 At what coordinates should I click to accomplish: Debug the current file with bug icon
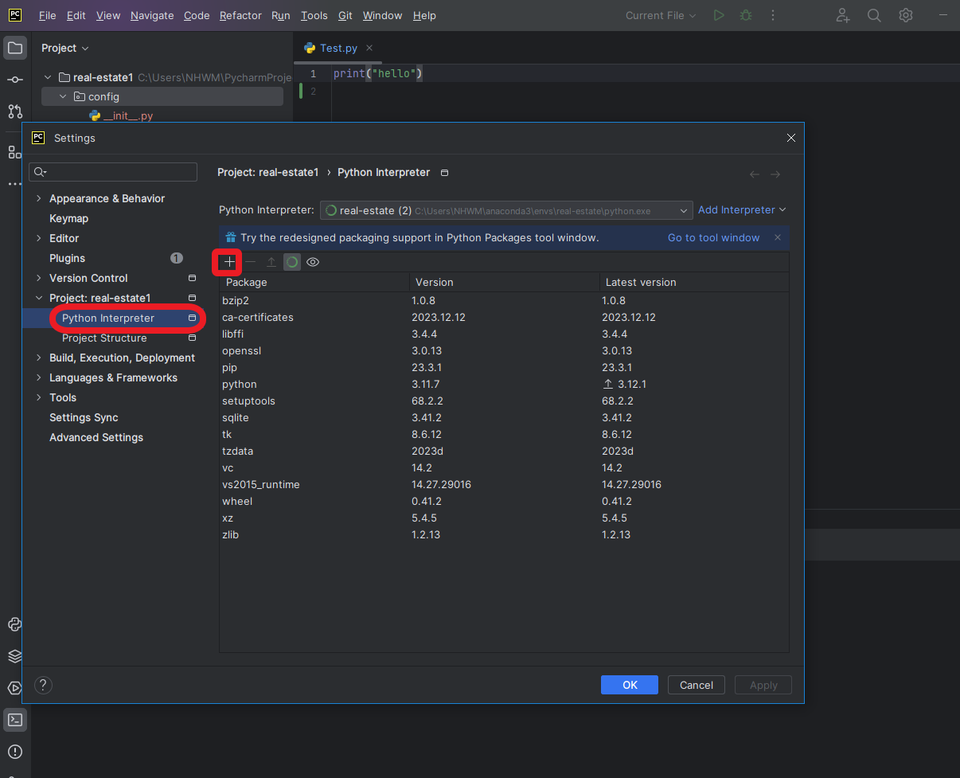pyautogui.click(x=746, y=15)
